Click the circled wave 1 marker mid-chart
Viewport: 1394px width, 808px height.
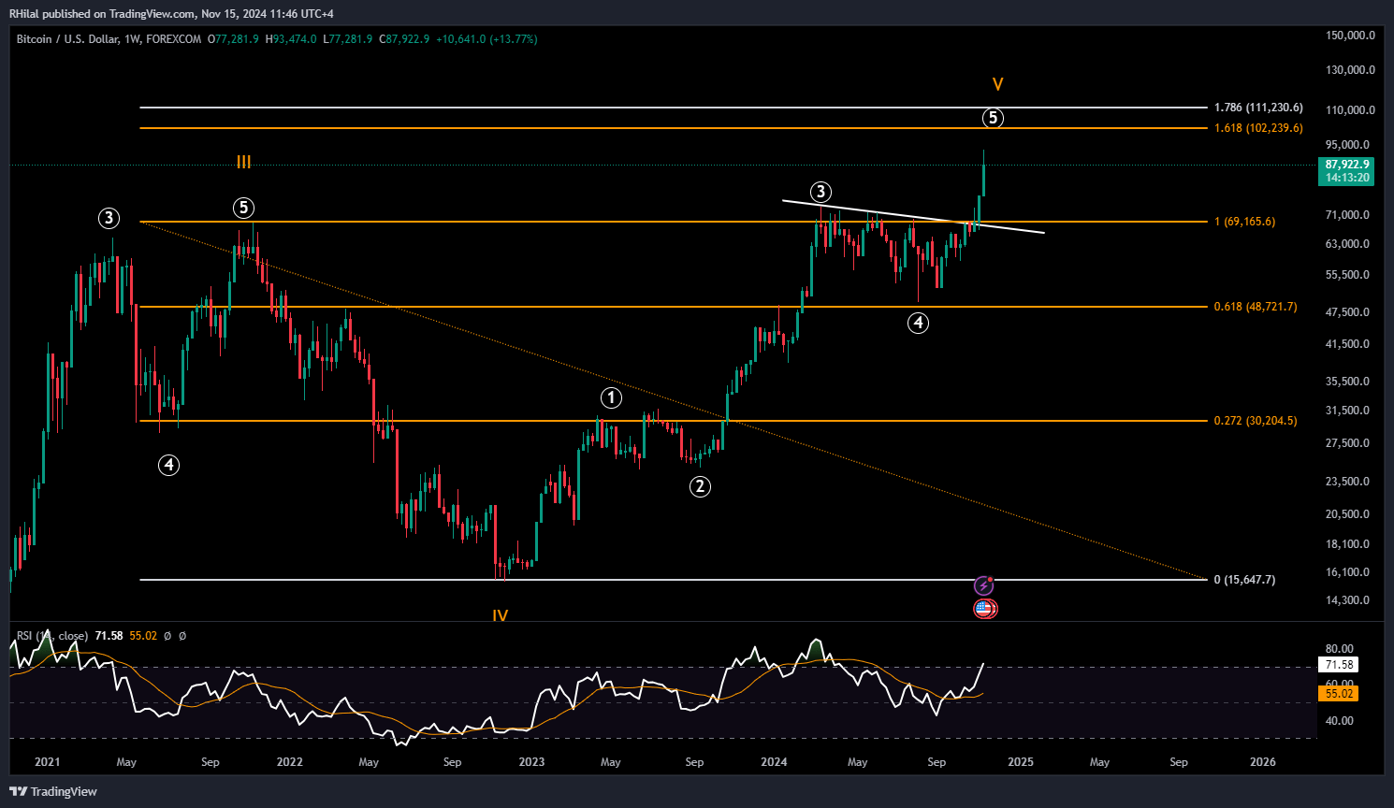tap(612, 397)
